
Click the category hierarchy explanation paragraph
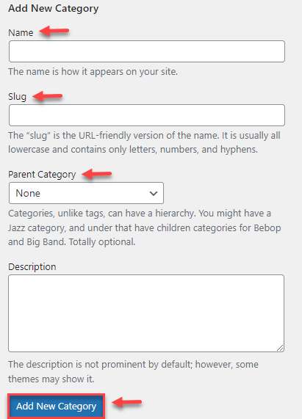tap(145, 227)
